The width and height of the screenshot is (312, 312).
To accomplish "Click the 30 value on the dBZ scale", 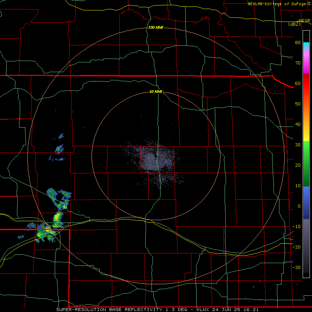I will click(x=298, y=145).
